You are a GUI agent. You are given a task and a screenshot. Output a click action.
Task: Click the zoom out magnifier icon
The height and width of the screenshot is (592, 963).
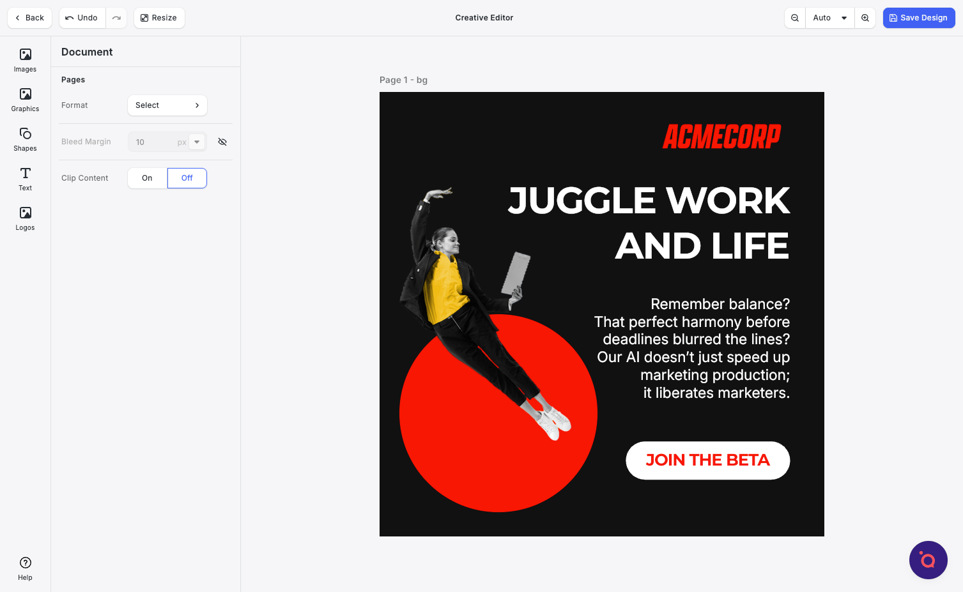[x=795, y=18]
